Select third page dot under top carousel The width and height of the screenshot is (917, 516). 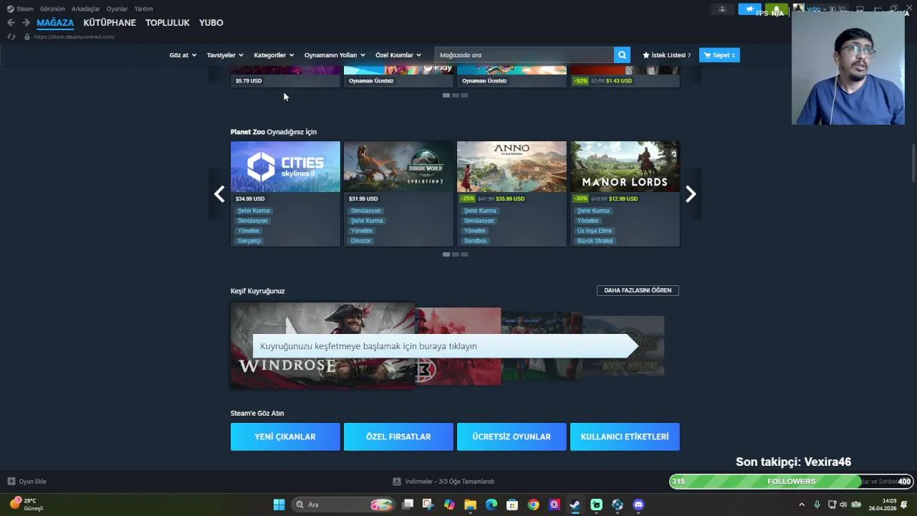pos(464,95)
